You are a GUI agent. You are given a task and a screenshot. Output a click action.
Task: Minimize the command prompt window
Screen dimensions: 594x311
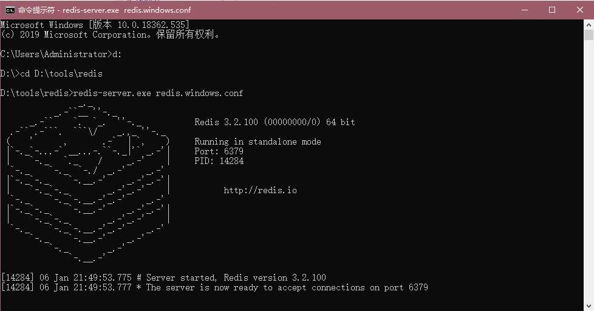coord(525,10)
